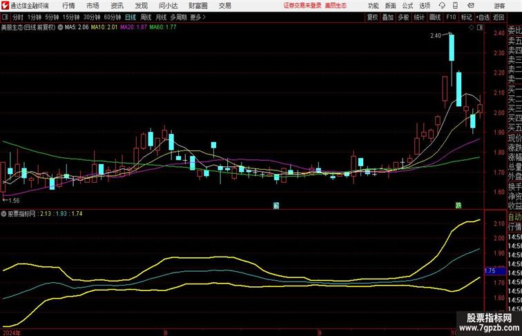Open the 公式 menu
This screenshot has width=522, height=336.
point(407,6)
